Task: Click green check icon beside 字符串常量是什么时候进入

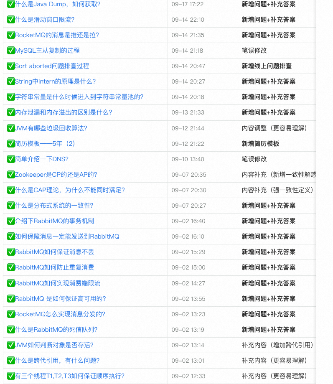Action: point(11,97)
